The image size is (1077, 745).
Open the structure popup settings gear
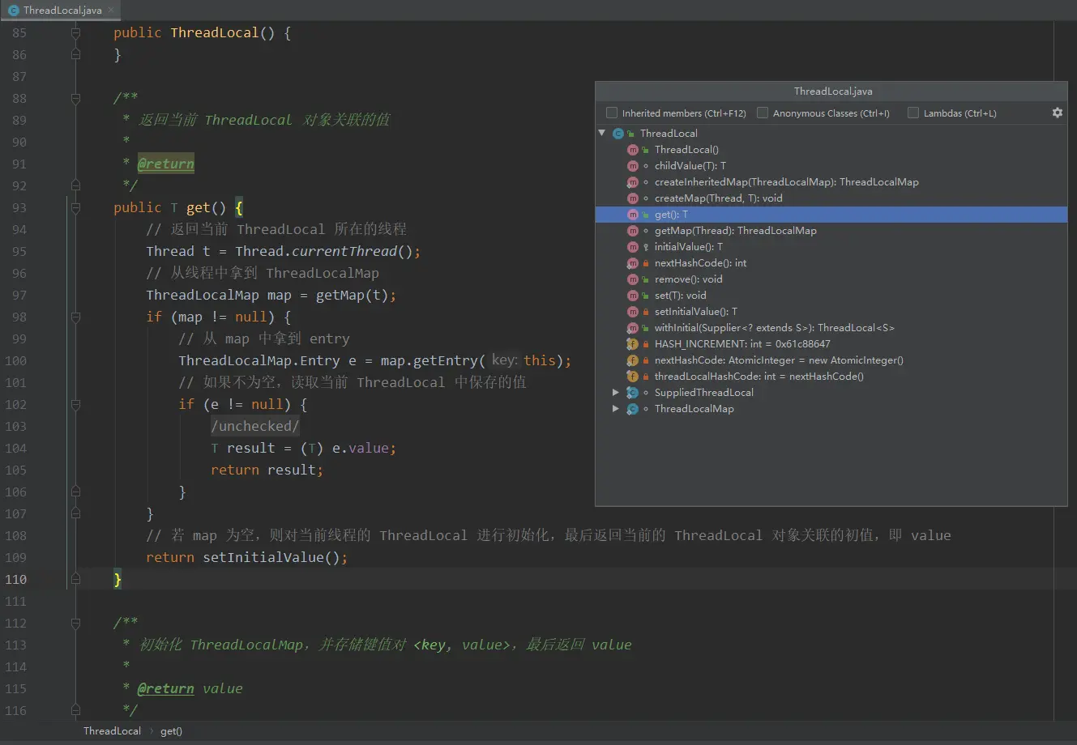pyautogui.click(x=1057, y=113)
